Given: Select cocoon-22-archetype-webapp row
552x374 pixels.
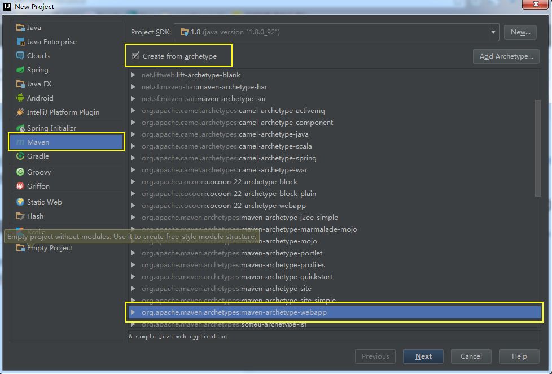Looking at the screenshot, I should click(335, 206).
